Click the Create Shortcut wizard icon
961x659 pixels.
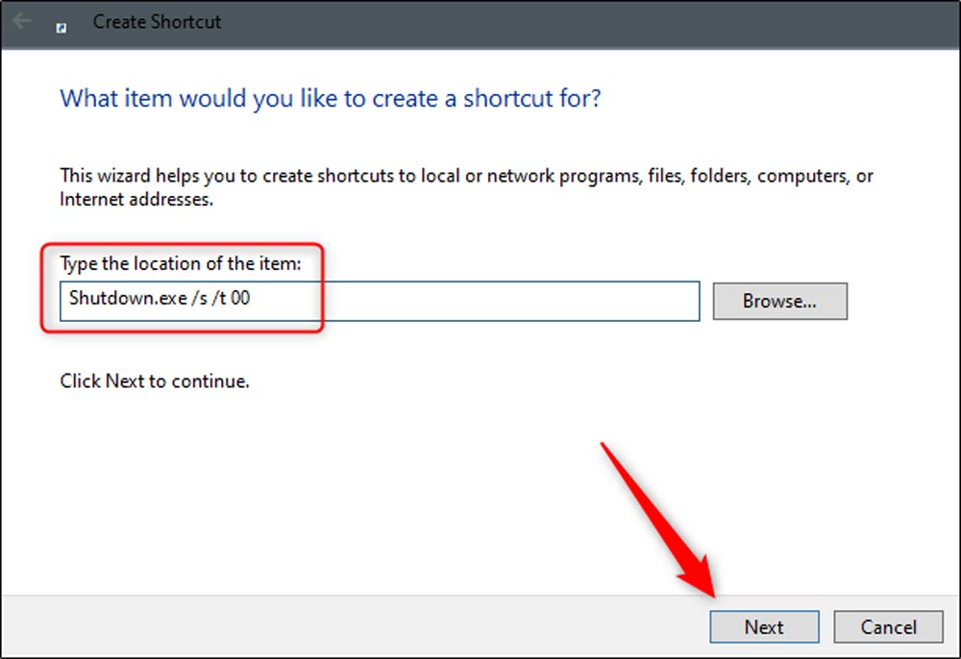click(62, 28)
